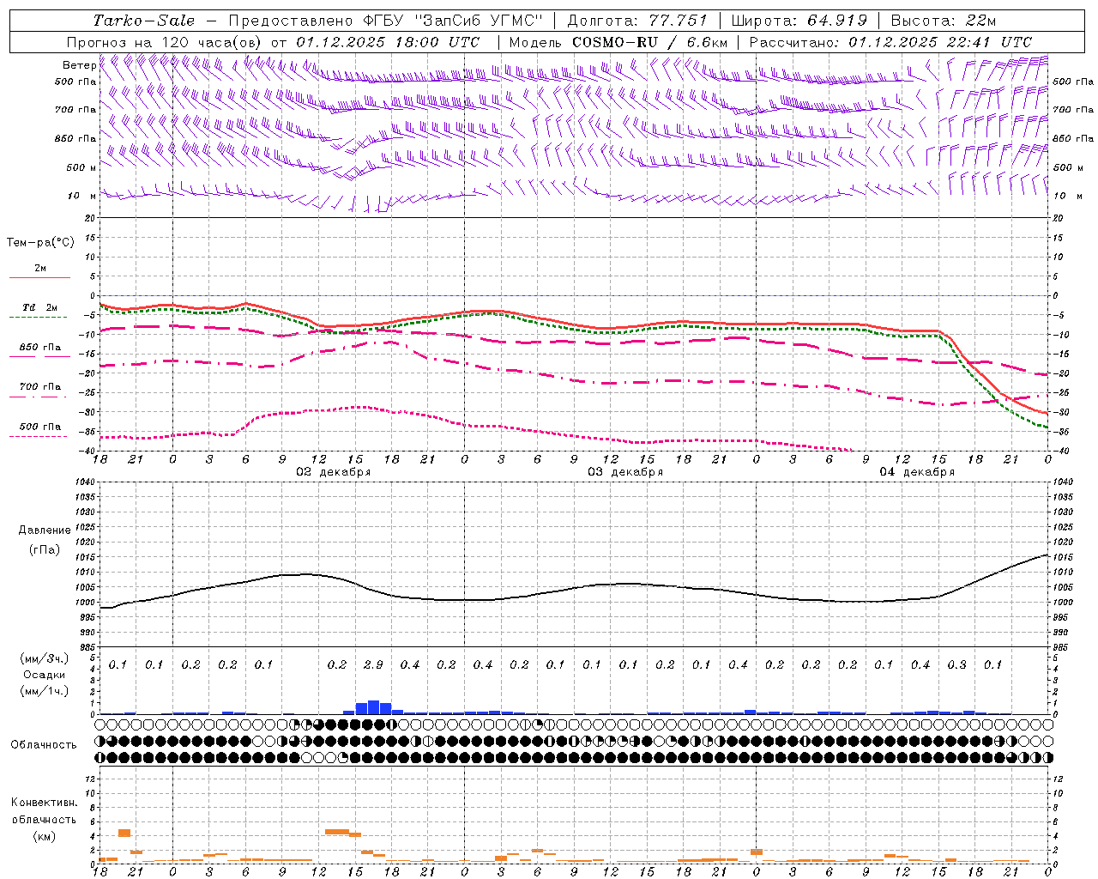Click the 'Долгота: 77.751' longitude value
The width and height of the screenshot is (1098, 879).
[x=637, y=21]
